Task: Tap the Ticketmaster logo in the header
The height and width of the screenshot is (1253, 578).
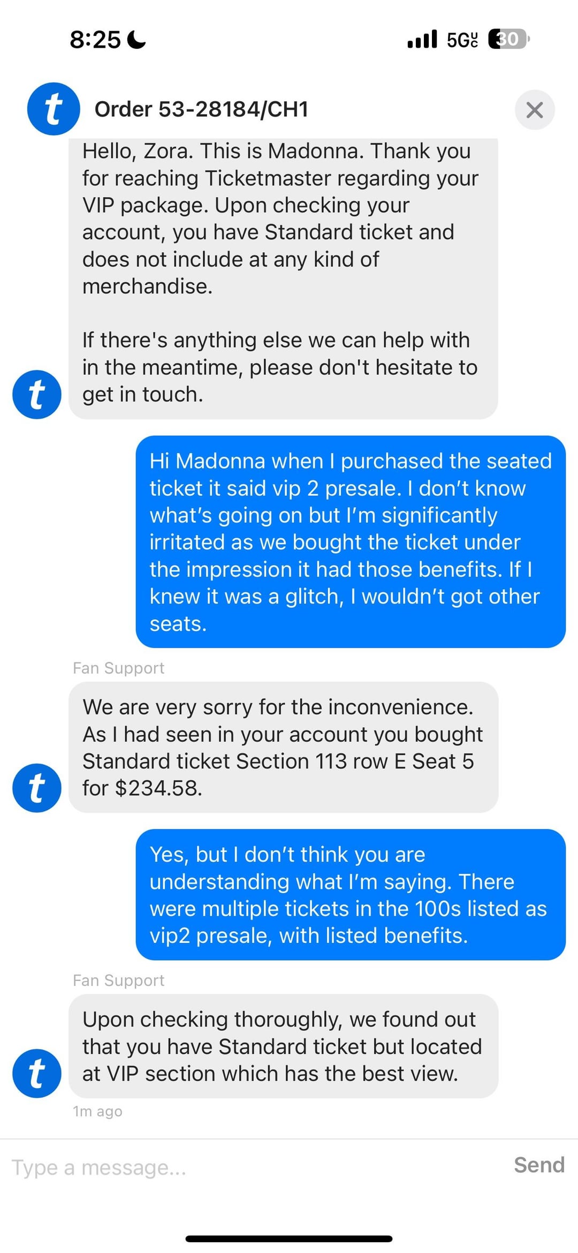Action: [x=54, y=109]
